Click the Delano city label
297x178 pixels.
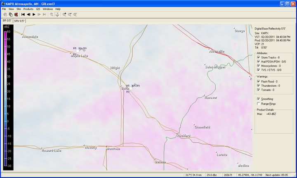pos(160,162)
